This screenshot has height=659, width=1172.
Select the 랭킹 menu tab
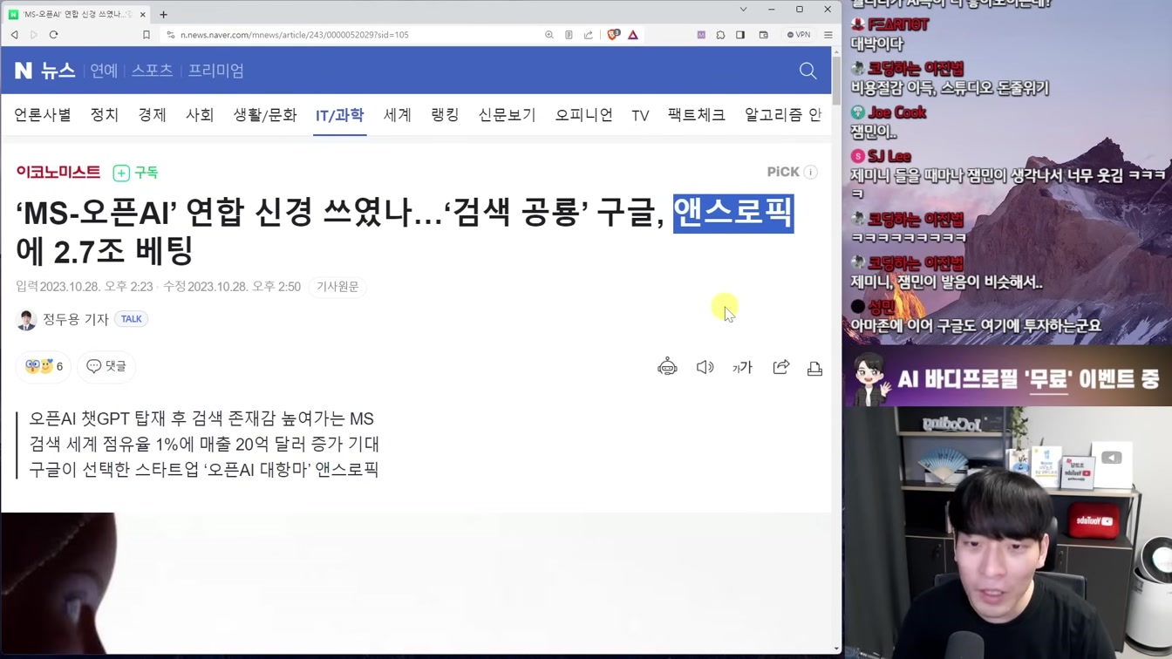pos(445,115)
